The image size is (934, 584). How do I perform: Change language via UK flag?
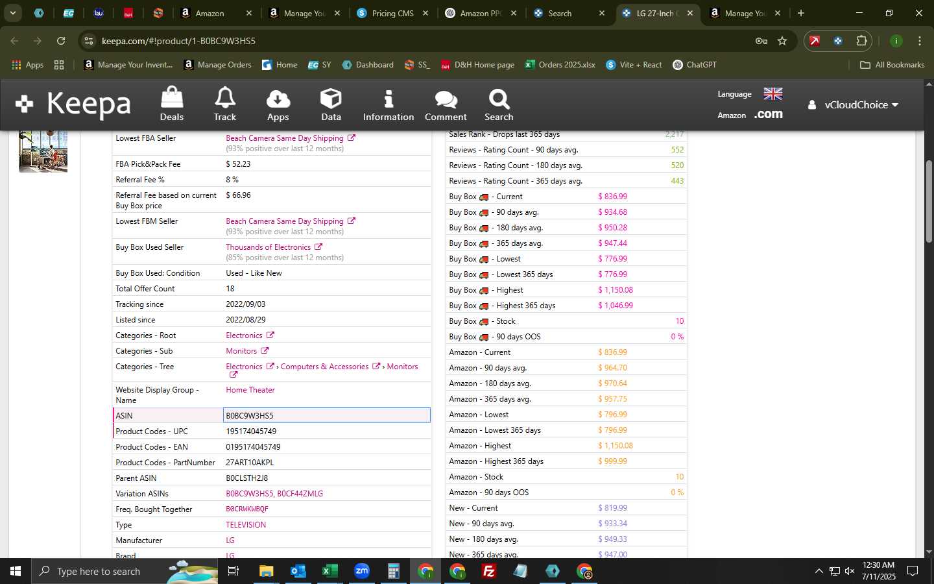click(x=773, y=94)
